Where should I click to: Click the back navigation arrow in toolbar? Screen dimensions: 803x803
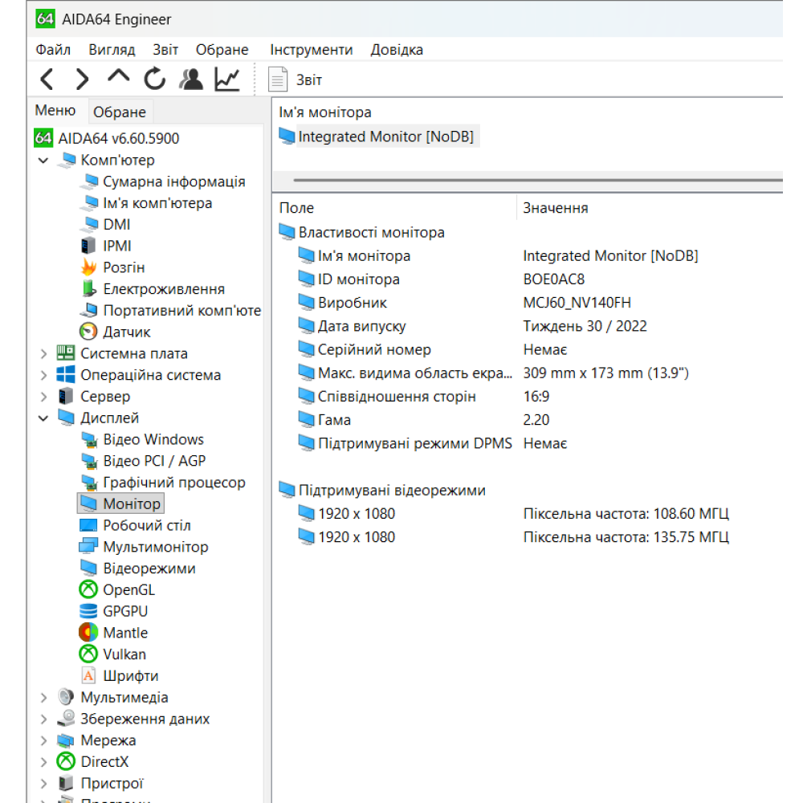[46, 79]
